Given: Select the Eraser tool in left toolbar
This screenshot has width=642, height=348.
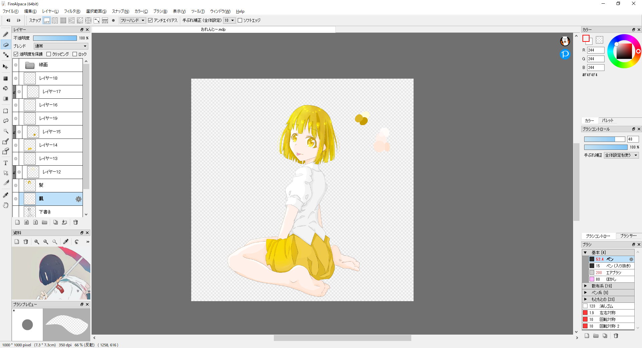Looking at the screenshot, I should [6, 45].
